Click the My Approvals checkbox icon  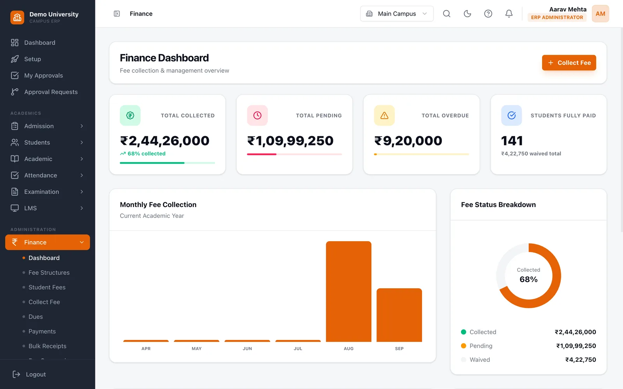coord(15,75)
